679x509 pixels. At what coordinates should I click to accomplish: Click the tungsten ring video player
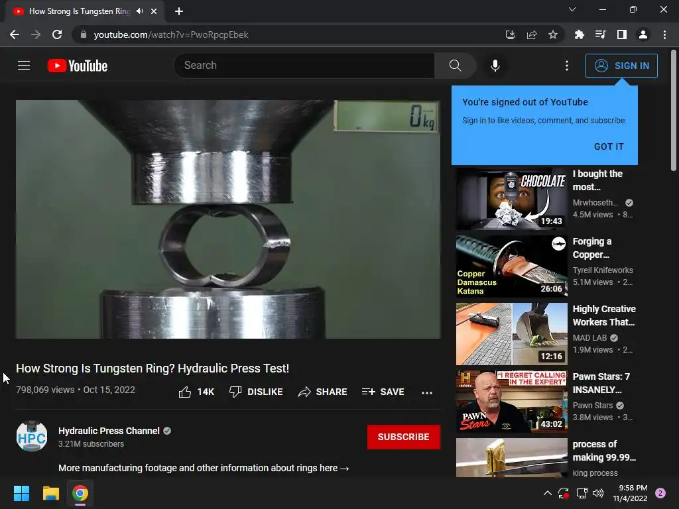[x=228, y=219]
